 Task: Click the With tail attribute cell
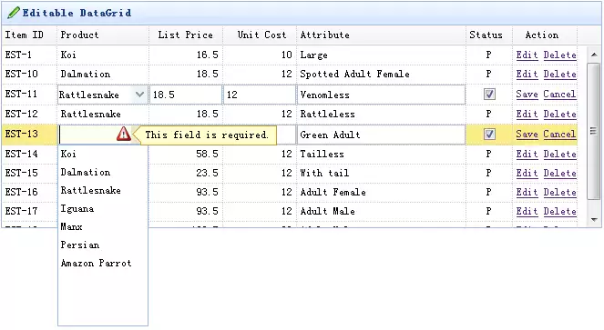[381, 173]
